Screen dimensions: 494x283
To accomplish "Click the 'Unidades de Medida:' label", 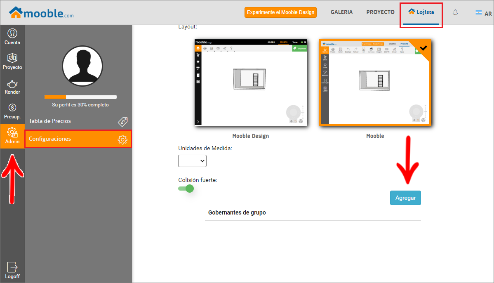I will pyautogui.click(x=205, y=148).
